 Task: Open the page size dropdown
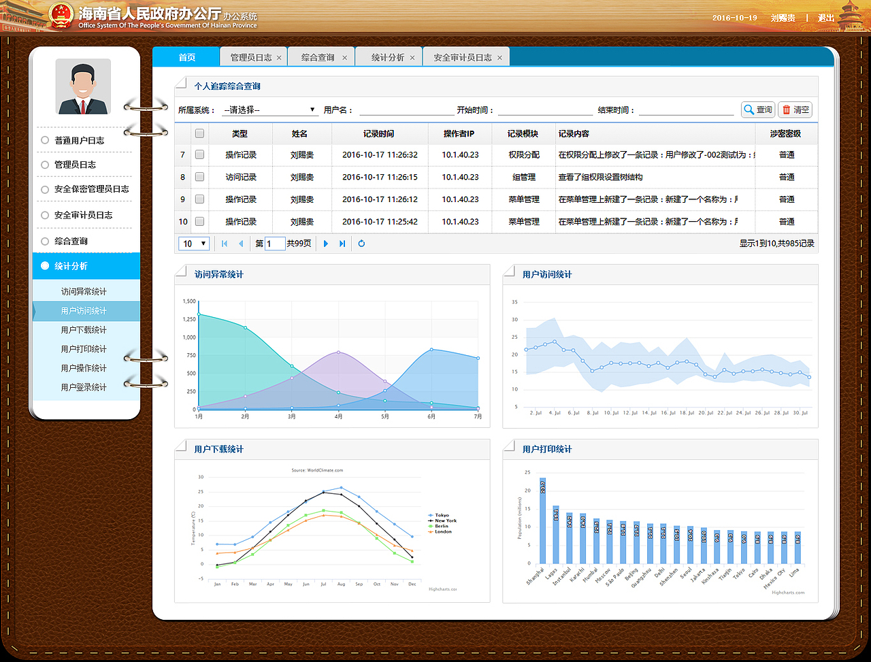[x=194, y=244]
